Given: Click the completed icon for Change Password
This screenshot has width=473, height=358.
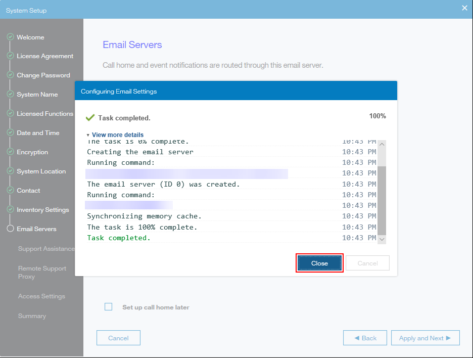Looking at the screenshot, I should pyautogui.click(x=10, y=75).
